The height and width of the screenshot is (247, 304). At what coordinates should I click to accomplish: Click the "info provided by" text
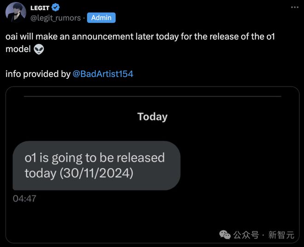point(38,74)
